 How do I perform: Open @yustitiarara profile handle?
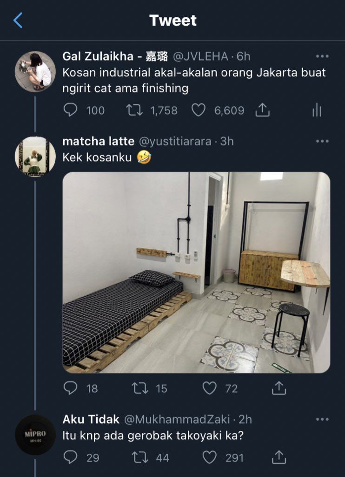pos(175,142)
